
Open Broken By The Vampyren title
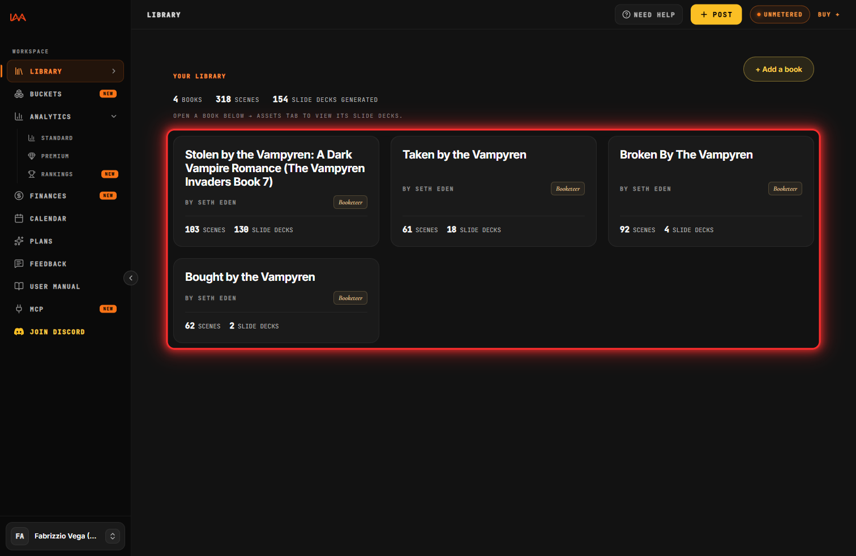[686, 155]
